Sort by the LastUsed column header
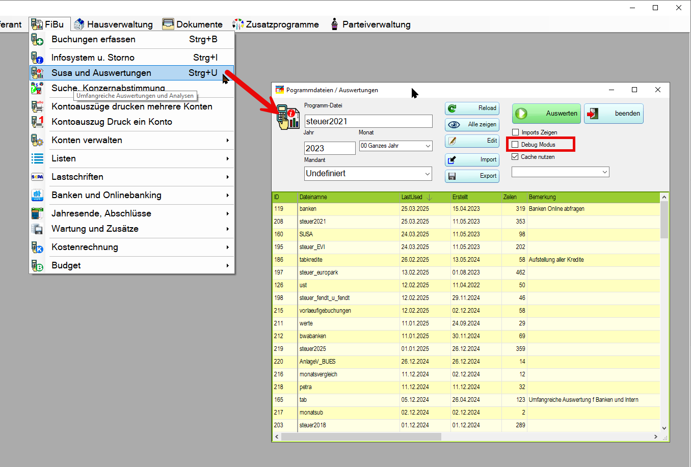Image resolution: width=691 pixels, height=467 pixels. (x=425, y=197)
